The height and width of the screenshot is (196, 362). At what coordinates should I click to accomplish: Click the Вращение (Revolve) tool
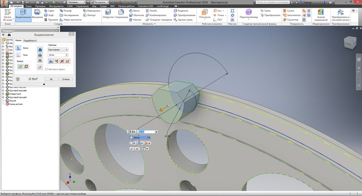click(x=37, y=14)
